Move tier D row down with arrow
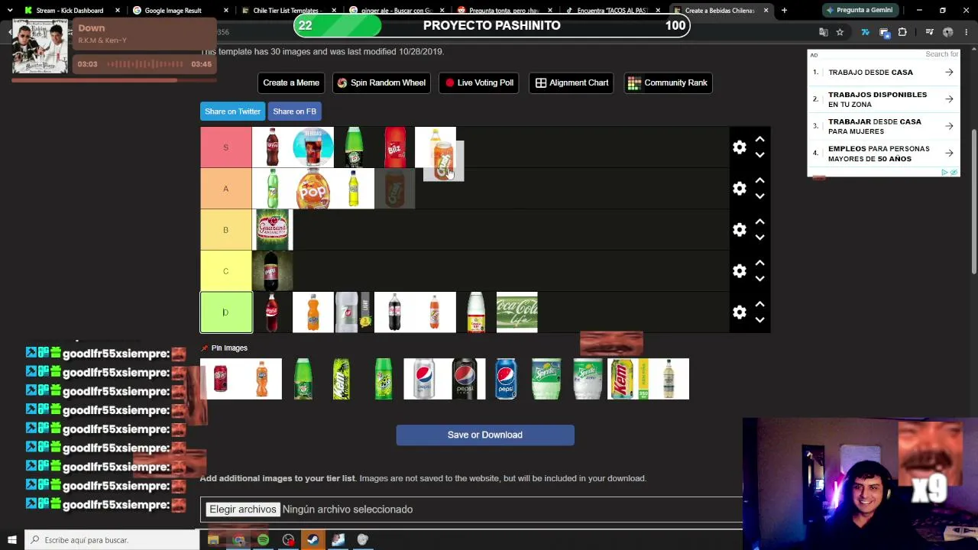 point(759,320)
